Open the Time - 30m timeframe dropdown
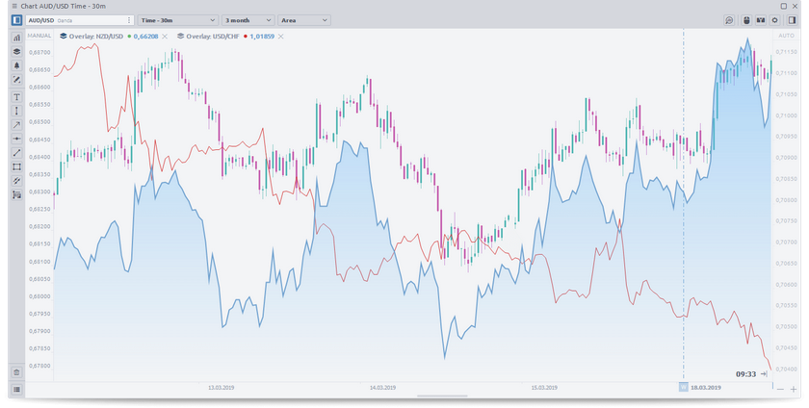The height and width of the screenshot is (408, 809). coord(176,20)
